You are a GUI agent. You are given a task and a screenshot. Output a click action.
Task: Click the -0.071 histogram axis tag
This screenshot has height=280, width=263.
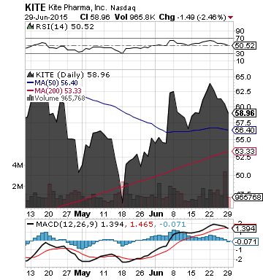point(245,242)
